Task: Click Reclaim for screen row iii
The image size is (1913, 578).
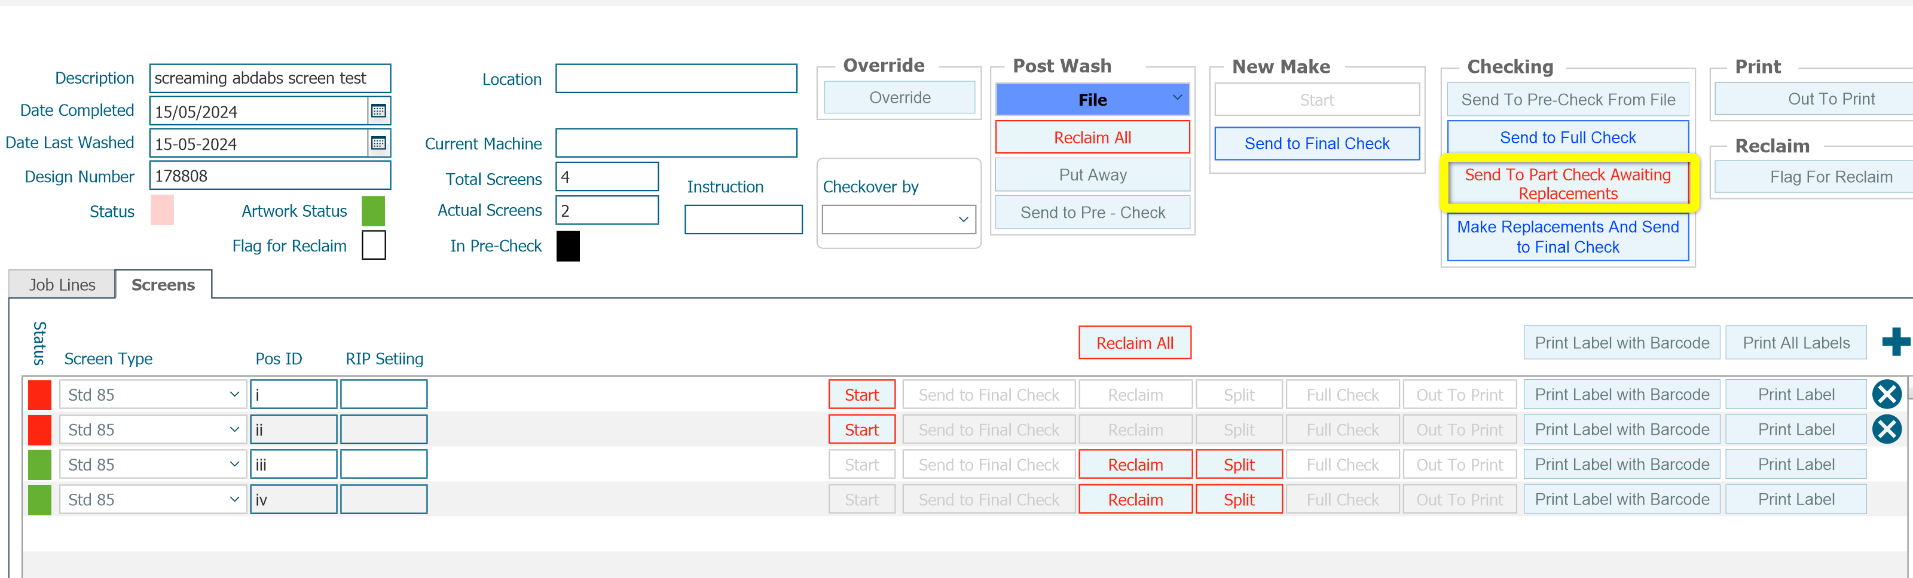Action: click(x=1135, y=464)
